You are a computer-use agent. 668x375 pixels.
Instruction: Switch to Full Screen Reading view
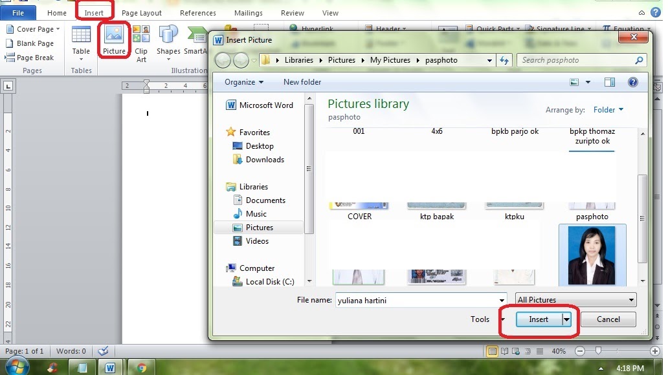point(504,351)
